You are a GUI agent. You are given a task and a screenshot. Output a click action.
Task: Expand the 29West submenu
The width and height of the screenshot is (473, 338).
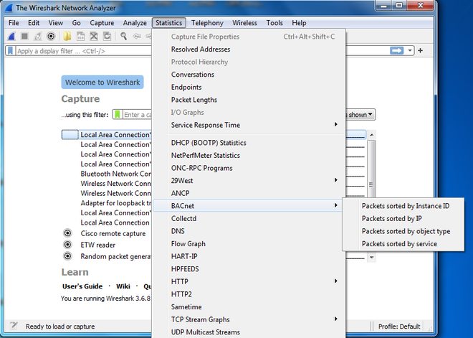tap(249, 181)
